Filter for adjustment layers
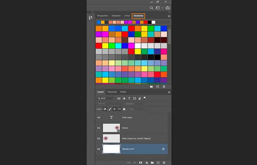Viewport: 257px width, 165px height. 124,98
